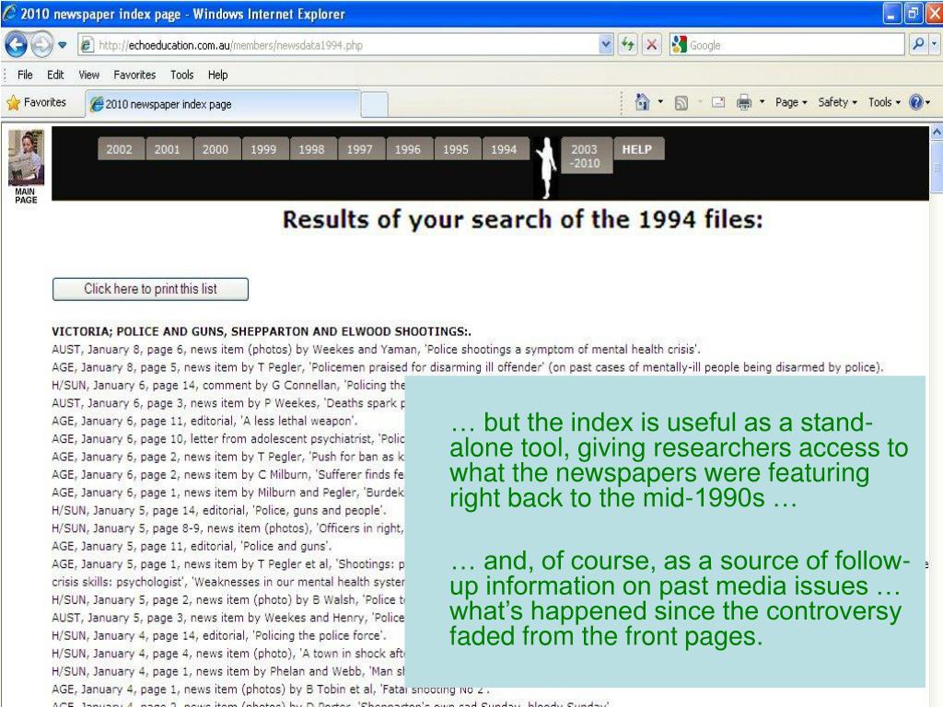Select the 2001 year tab

click(x=169, y=149)
